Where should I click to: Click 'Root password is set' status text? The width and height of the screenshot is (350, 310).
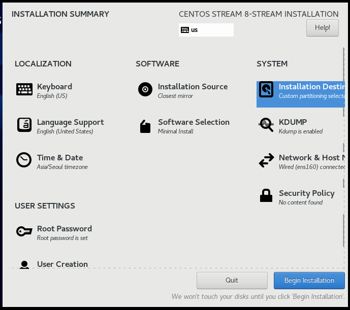pyautogui.click(x=62, y=238)
